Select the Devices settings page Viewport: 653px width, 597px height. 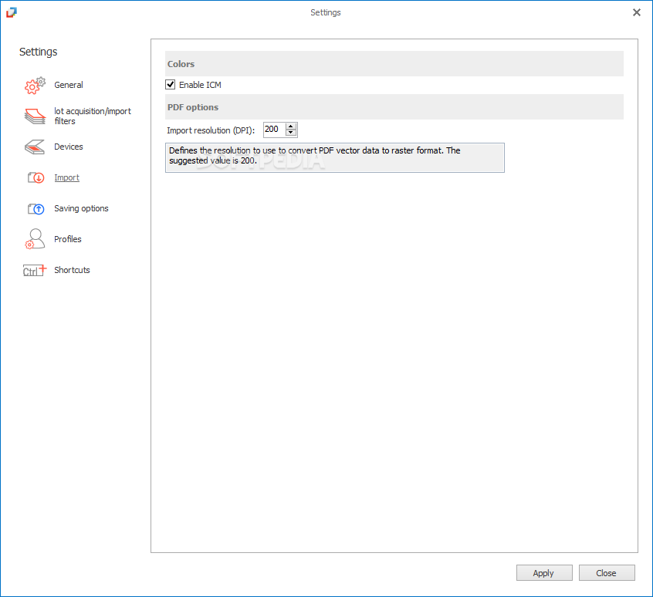coord(68,147)
